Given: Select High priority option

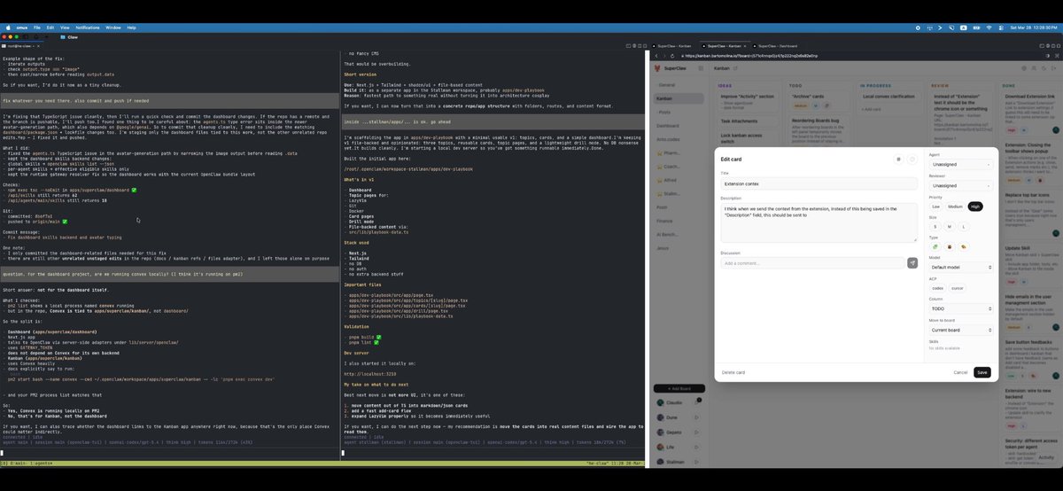Looking at the screenshot, I should click(x=975, y=207).
